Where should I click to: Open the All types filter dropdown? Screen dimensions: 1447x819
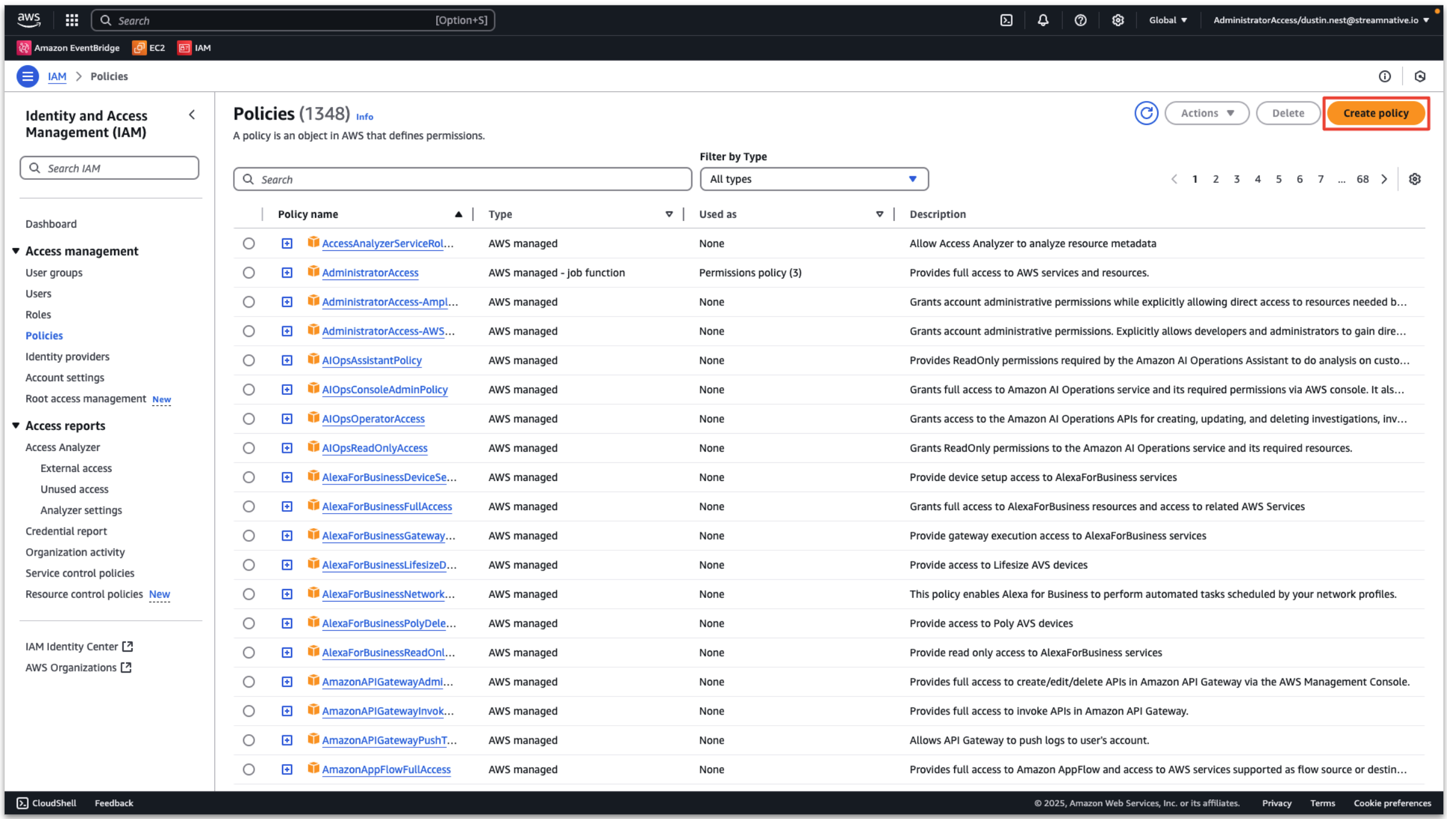pyautogui.click(x=814, y=179)
